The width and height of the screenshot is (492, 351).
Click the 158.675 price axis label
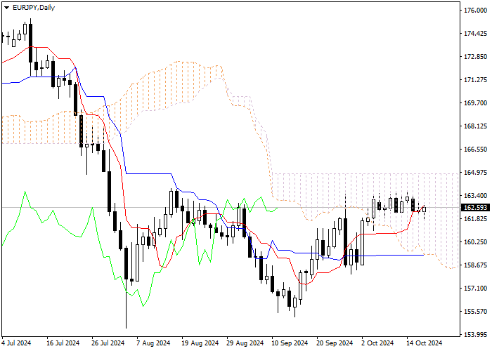pyautogui.click(x=475, y=265)
